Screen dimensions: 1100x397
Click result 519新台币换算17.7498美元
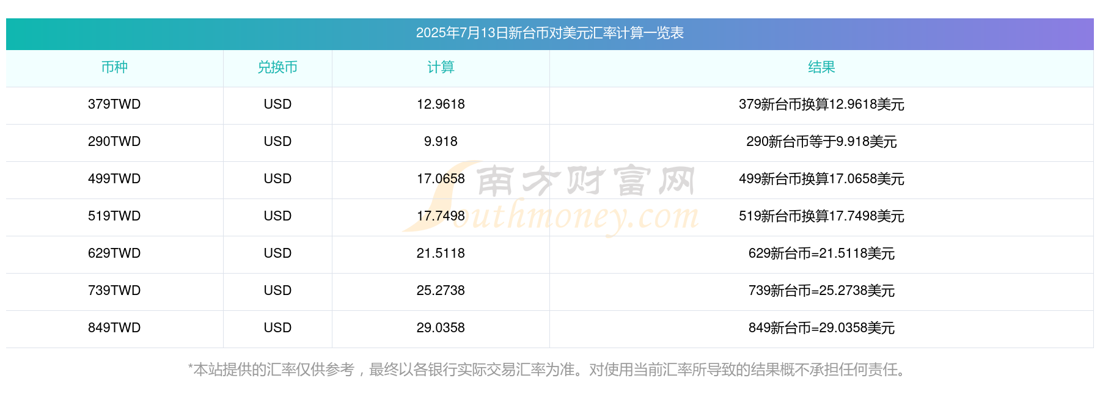[821, 216]
